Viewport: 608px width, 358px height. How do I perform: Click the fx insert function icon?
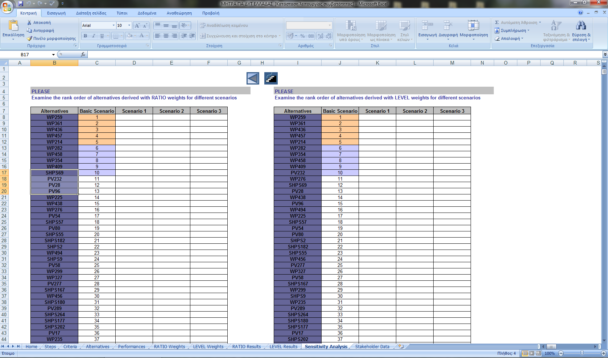[x=83, y=54]
